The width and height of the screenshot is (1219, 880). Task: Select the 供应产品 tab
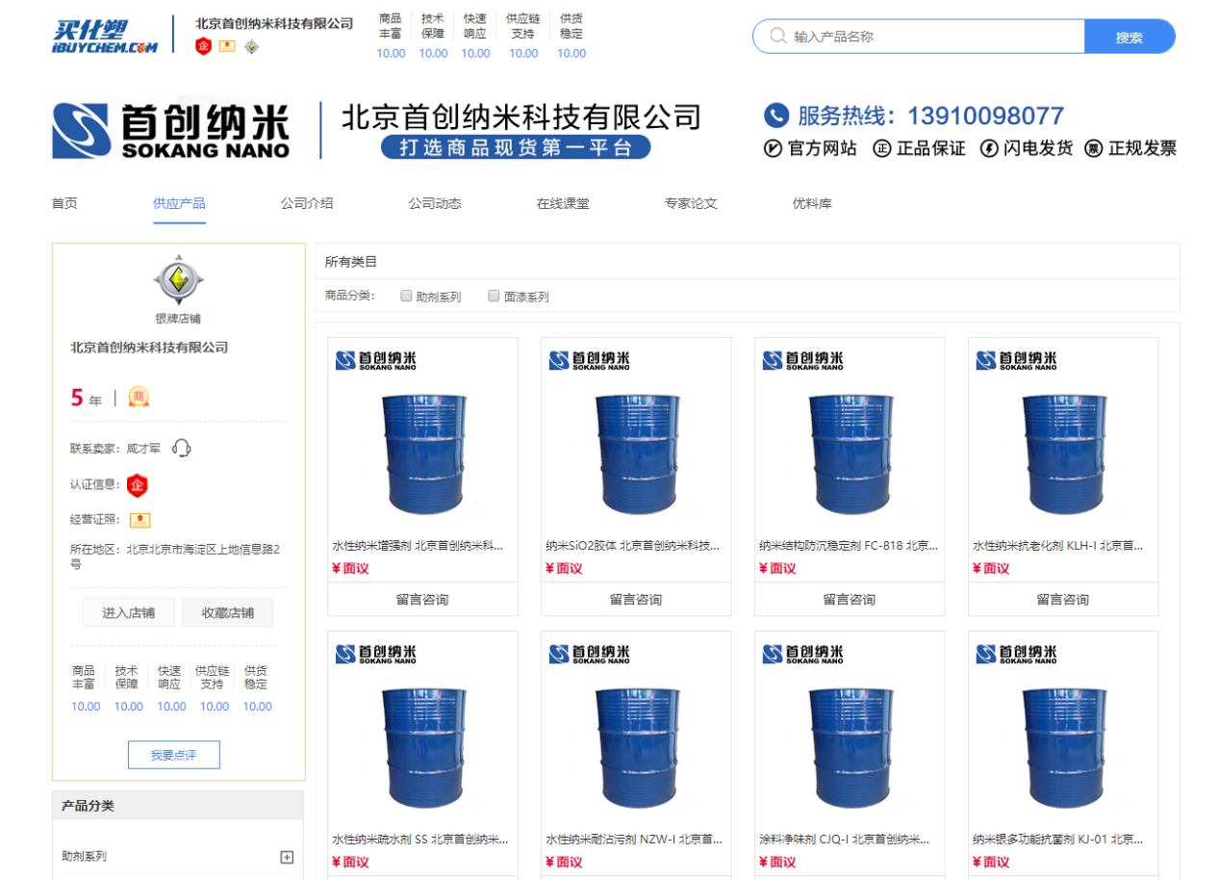[x=179, y=203]
